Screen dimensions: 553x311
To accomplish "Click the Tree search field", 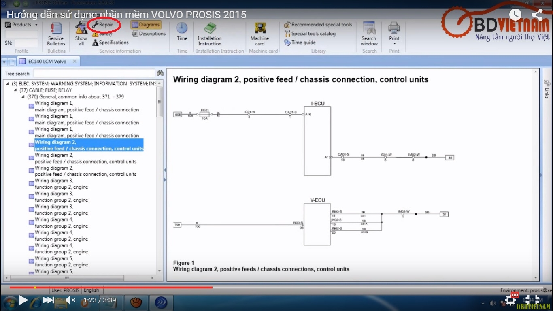I will [x=94, y=74].
